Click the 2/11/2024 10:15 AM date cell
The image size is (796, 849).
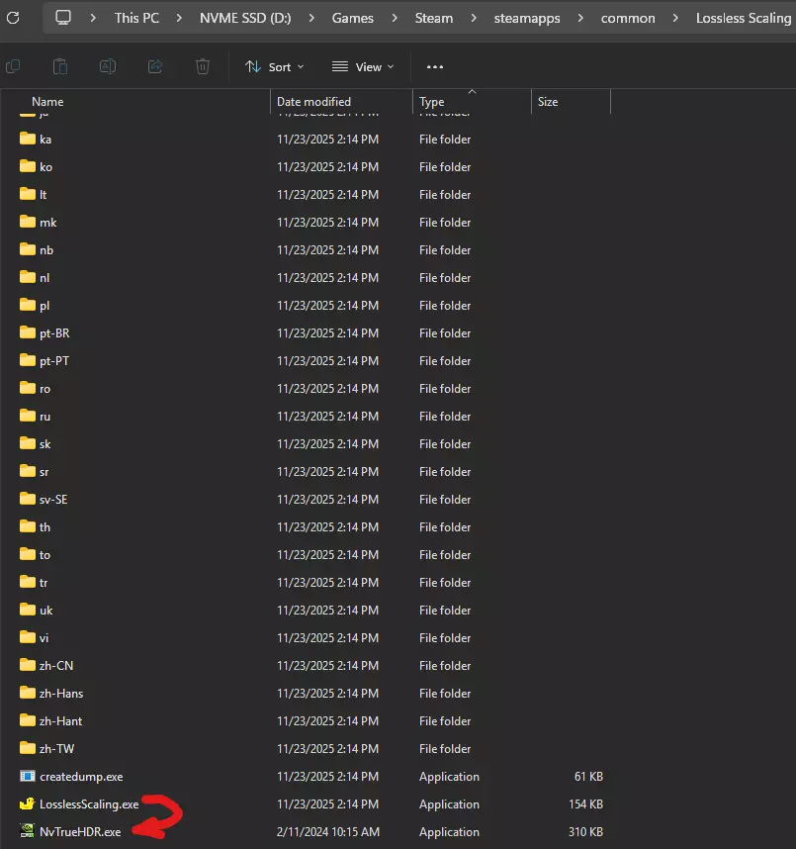tap(328, 831)
